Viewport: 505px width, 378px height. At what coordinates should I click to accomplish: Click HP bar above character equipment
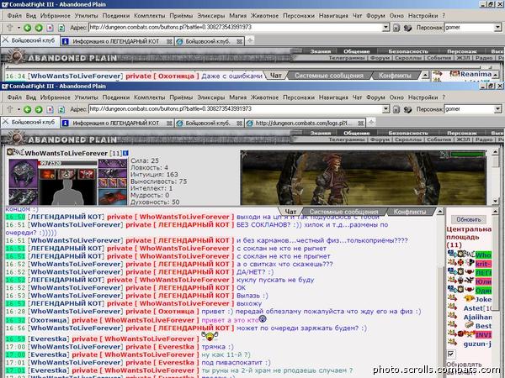click(x=67, y=163)
